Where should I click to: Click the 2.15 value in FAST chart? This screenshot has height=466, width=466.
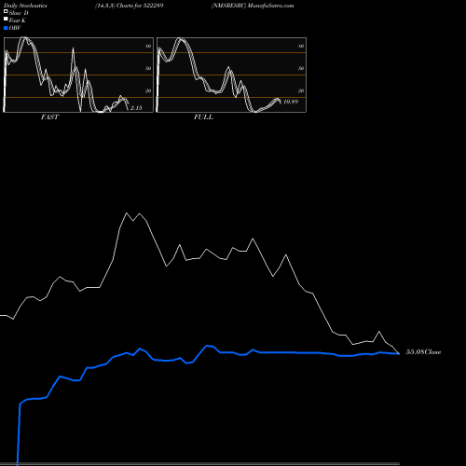[x=136, y=108]
